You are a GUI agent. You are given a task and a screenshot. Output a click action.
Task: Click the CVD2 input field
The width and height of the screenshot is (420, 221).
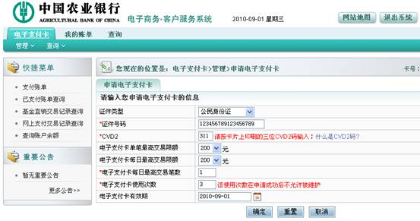point(205,136)
